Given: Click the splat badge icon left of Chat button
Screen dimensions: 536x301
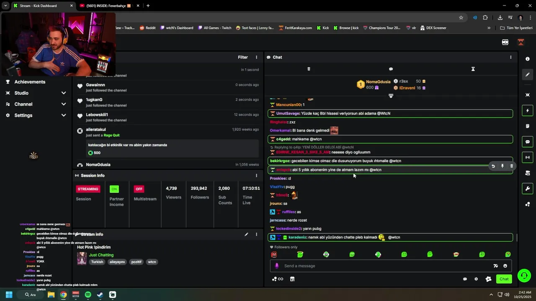Looking at the screenshot, I should (x=488, y=279).
